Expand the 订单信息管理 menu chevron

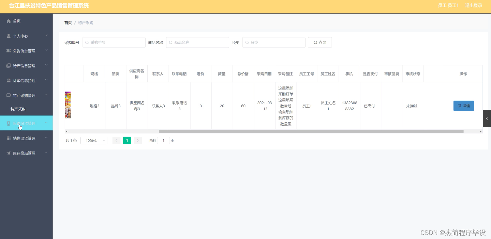coord(46,80)
